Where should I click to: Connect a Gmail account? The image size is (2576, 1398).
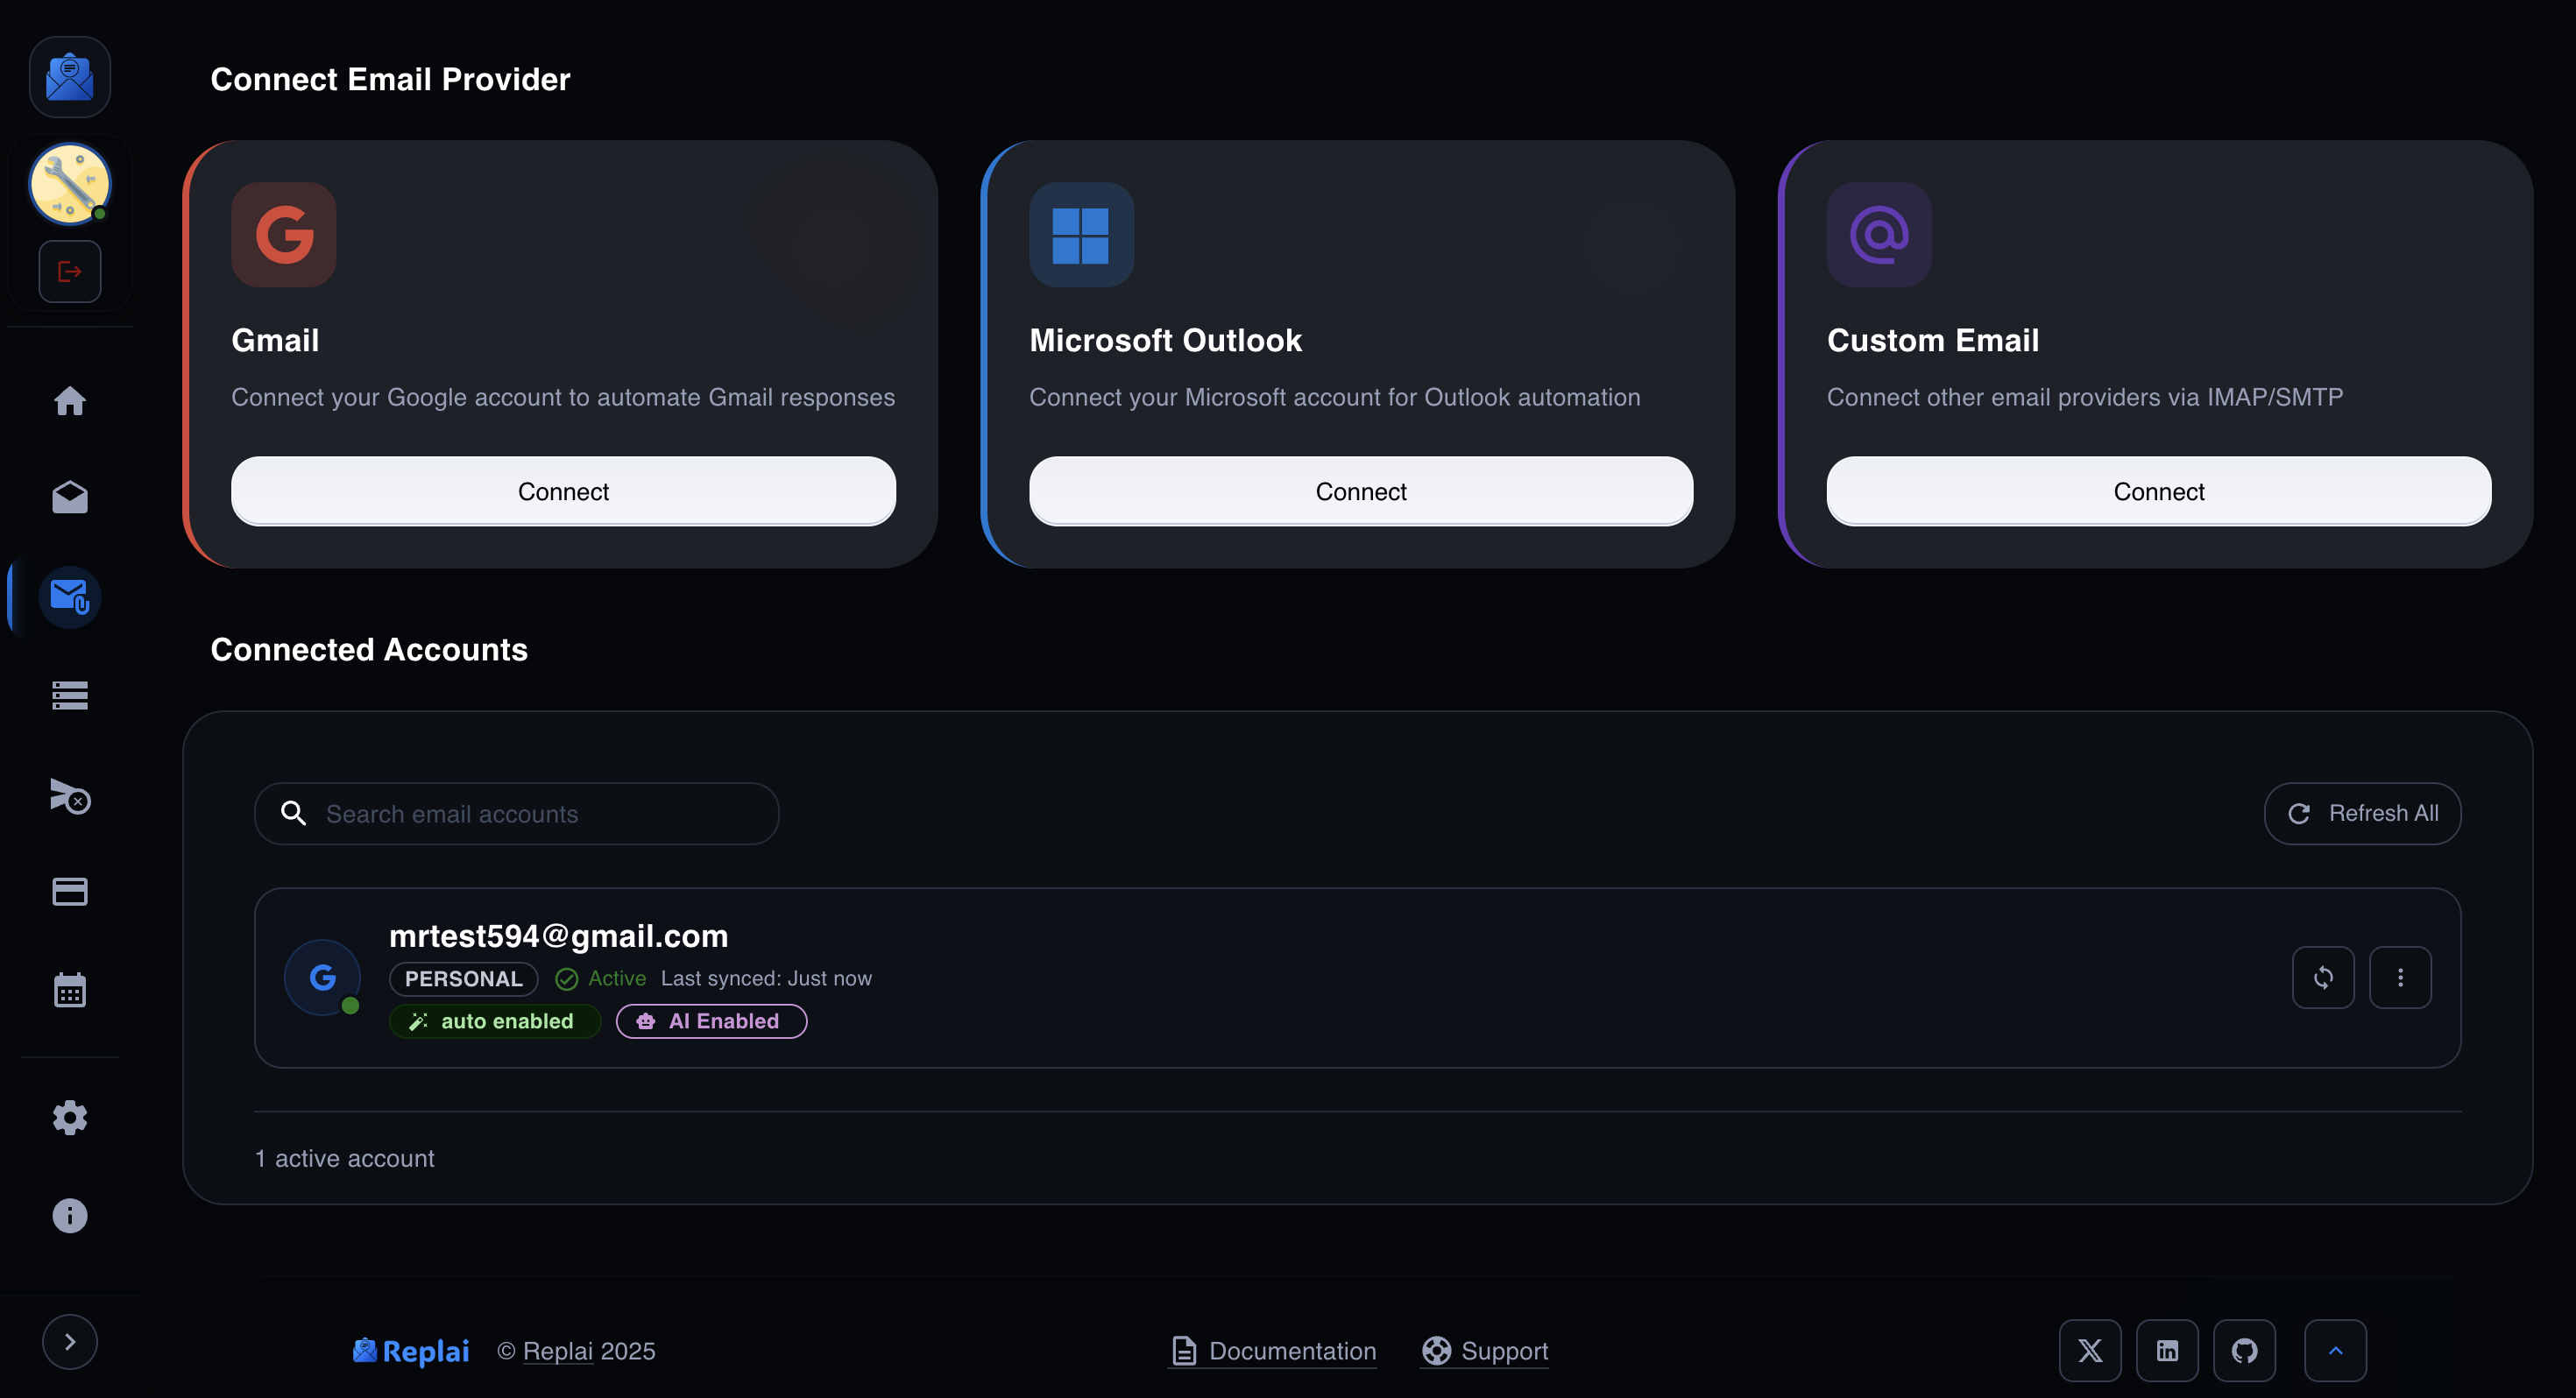click(x=563, y=491)
